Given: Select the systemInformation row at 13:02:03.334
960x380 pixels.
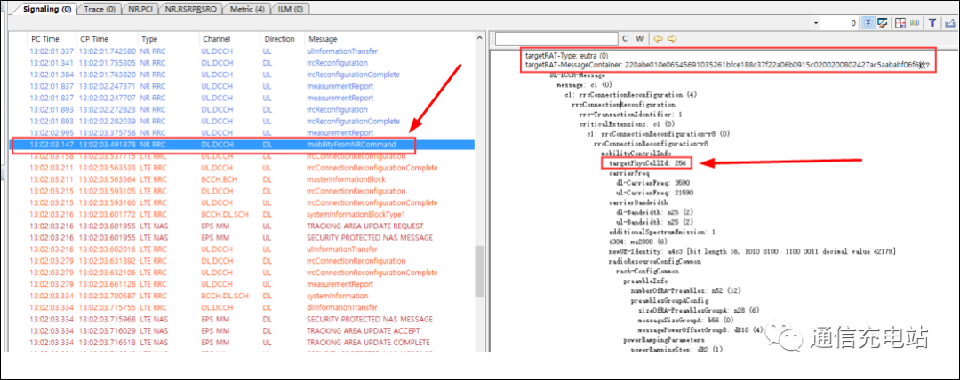Looking at the screenshot, I should coord(244,296).
